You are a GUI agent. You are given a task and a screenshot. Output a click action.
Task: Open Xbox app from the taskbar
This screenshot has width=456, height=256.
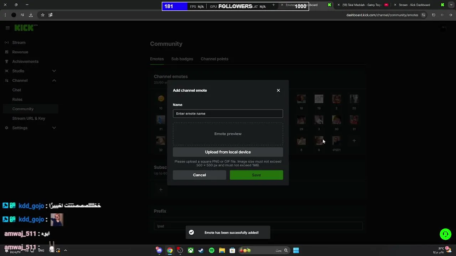point(191,250)
